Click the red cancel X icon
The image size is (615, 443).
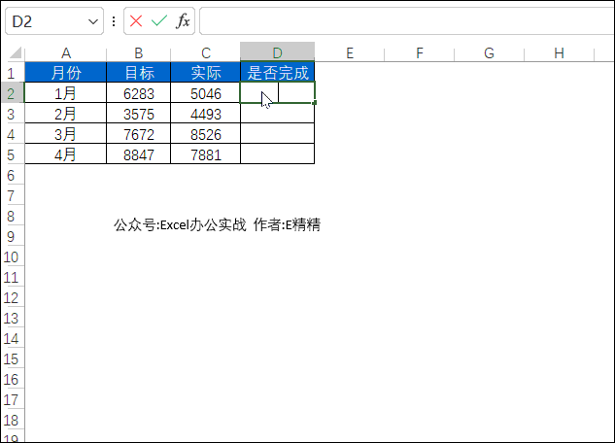(136, 21)
